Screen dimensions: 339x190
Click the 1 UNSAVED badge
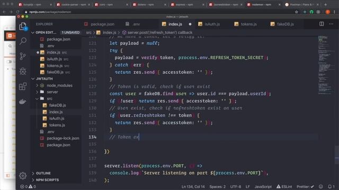click(x=70, y=32)
